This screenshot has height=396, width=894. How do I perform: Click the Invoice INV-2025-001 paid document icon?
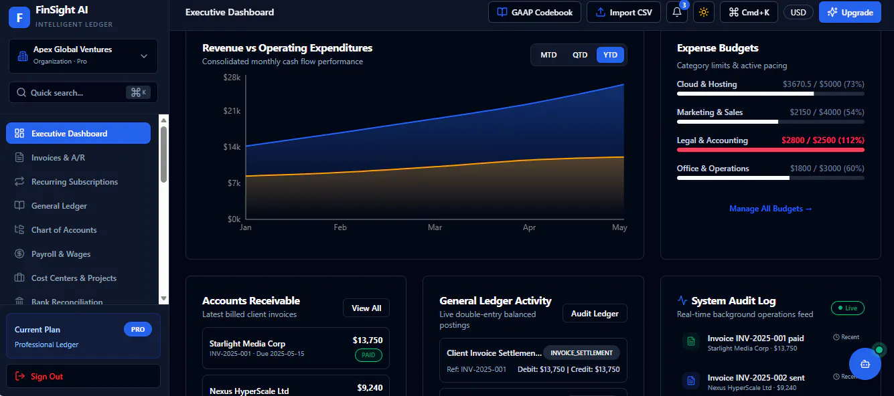coord(690,341)
